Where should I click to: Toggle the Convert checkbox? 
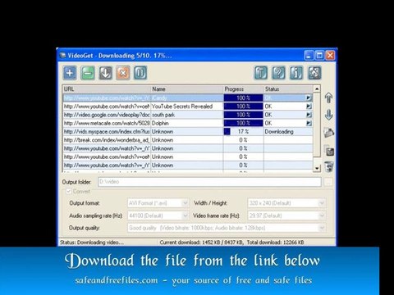[69, 191]
